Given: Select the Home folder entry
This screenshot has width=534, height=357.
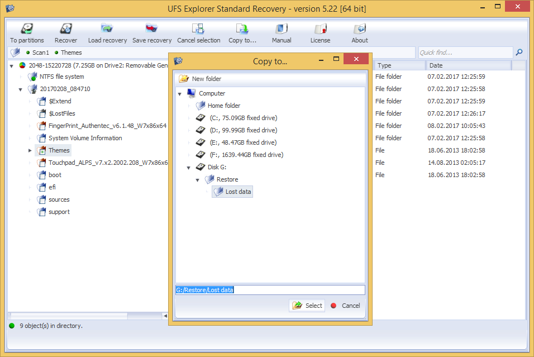Looking at the screenshot, I should coord(223,106).
